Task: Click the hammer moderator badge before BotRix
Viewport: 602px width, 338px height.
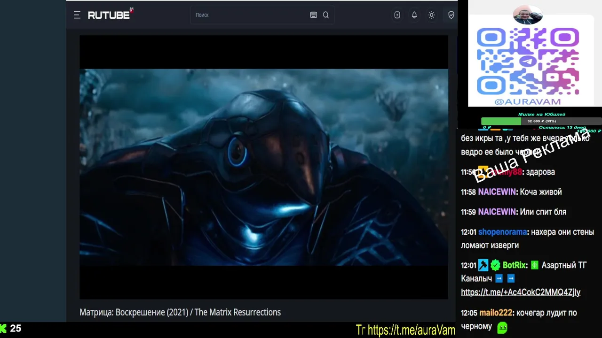Action: pos(483,265)
